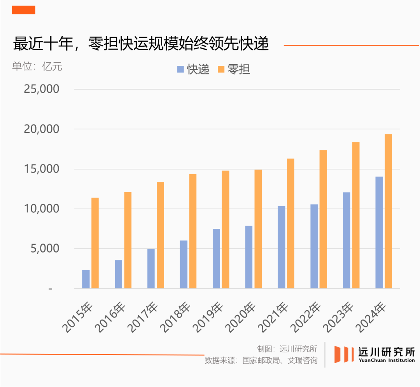Click the orange 零担 bar for 2021年
420x387 pixels.
[x=290, y=224]
